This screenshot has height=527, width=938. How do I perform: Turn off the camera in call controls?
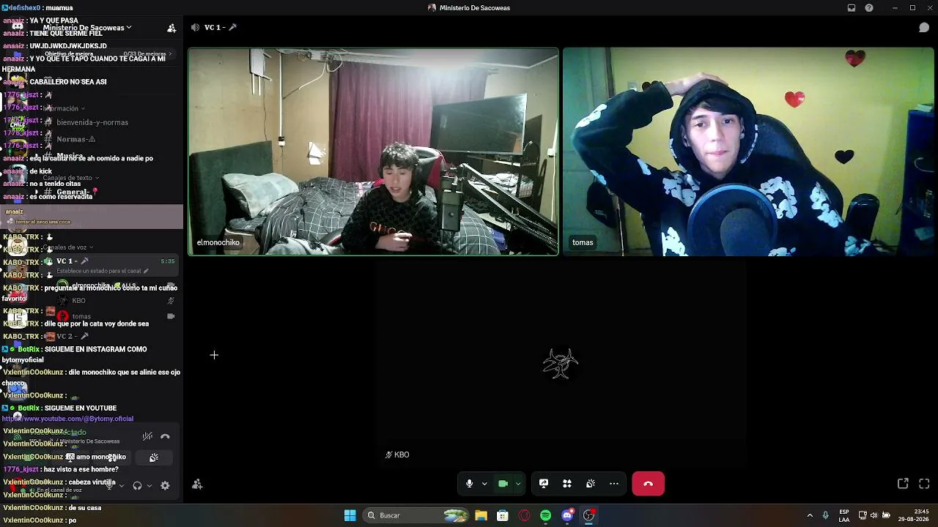[x=503, y=484]
